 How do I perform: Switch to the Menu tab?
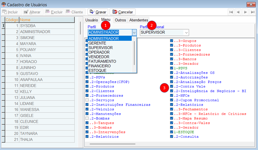point(106,20)
